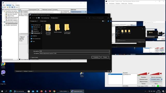The image size is (166, 93).
Task: Open Mail app from taskbar
Action: click(33, 91)
